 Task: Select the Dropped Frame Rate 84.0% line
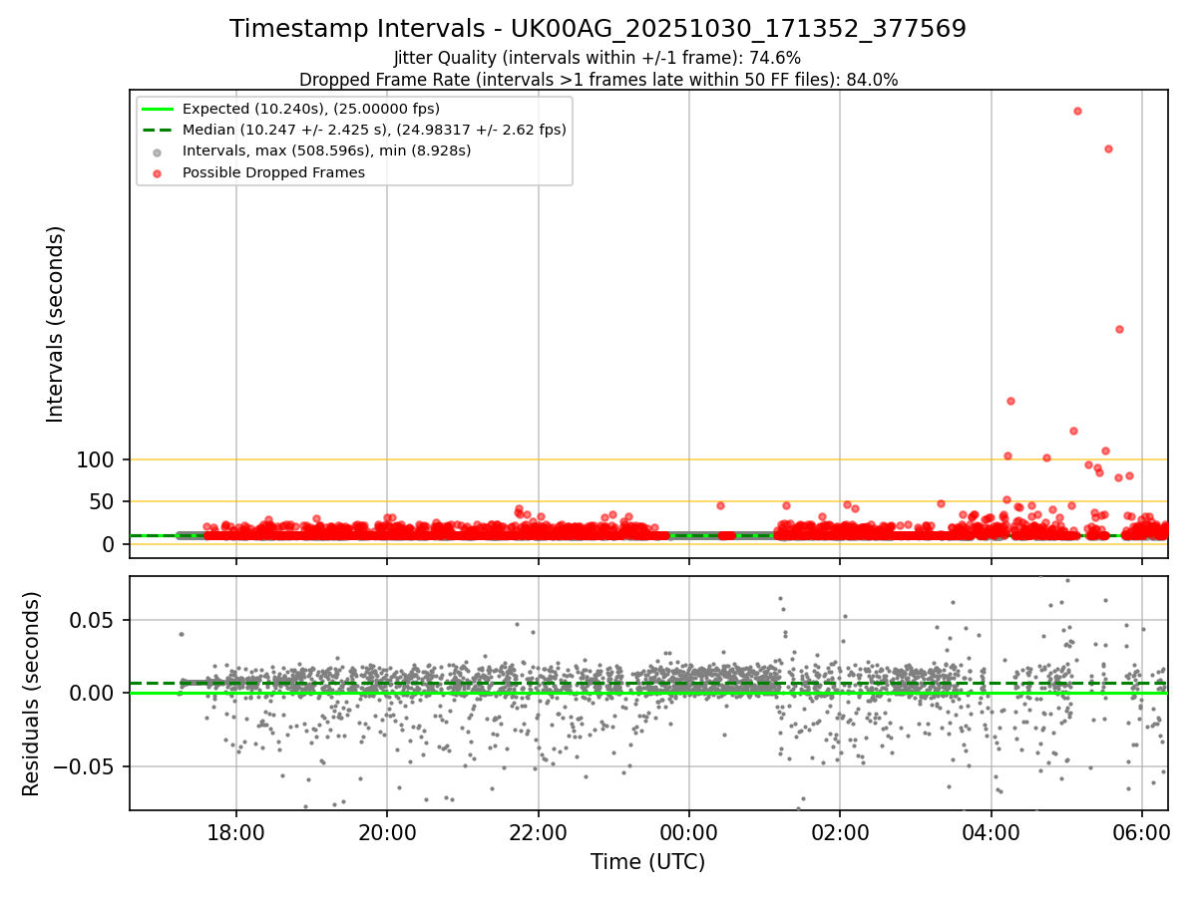[x=598, y=80]
